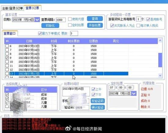
Task: Open the 定时抢票 date dropdown arrow
Action: pyautogui.click(x=134, y=93)
